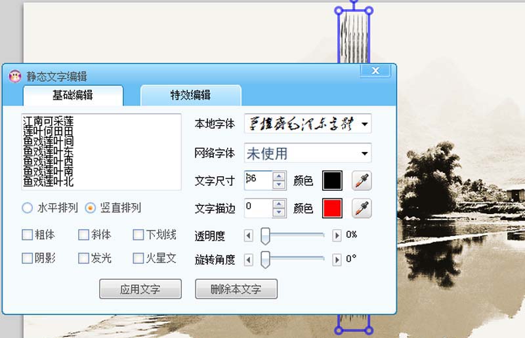Click the top-left handle of text box
525x338 pixels.
(339, 11)
